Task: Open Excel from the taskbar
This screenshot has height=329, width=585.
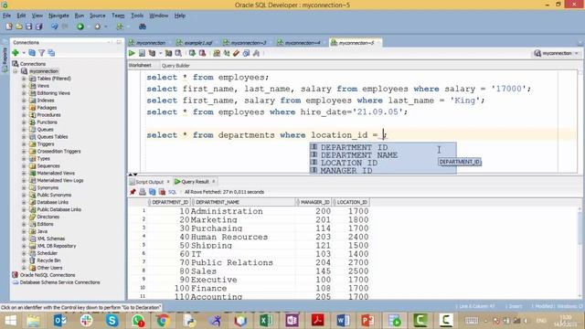Action: tap(266, 321)
